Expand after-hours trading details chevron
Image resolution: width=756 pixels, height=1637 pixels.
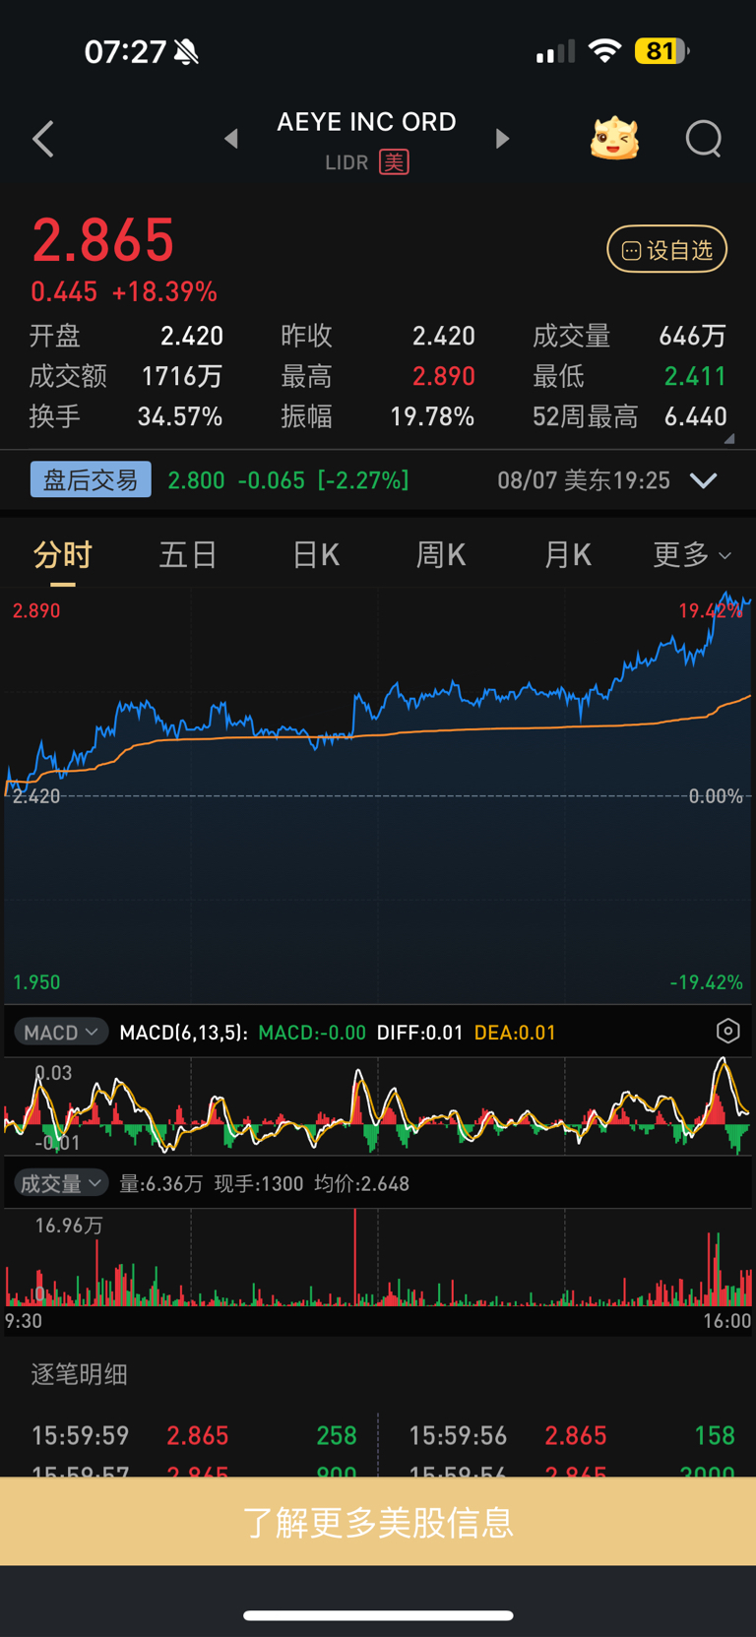coord(703,480)
